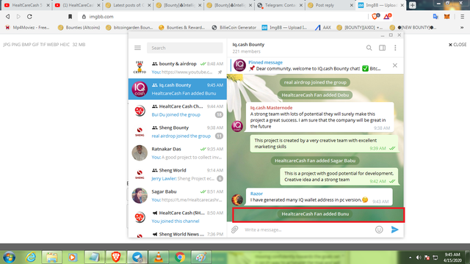Switch to the Latest posts of tab
The width and height of the screenshot is (470, 264).
pos(128,5)
